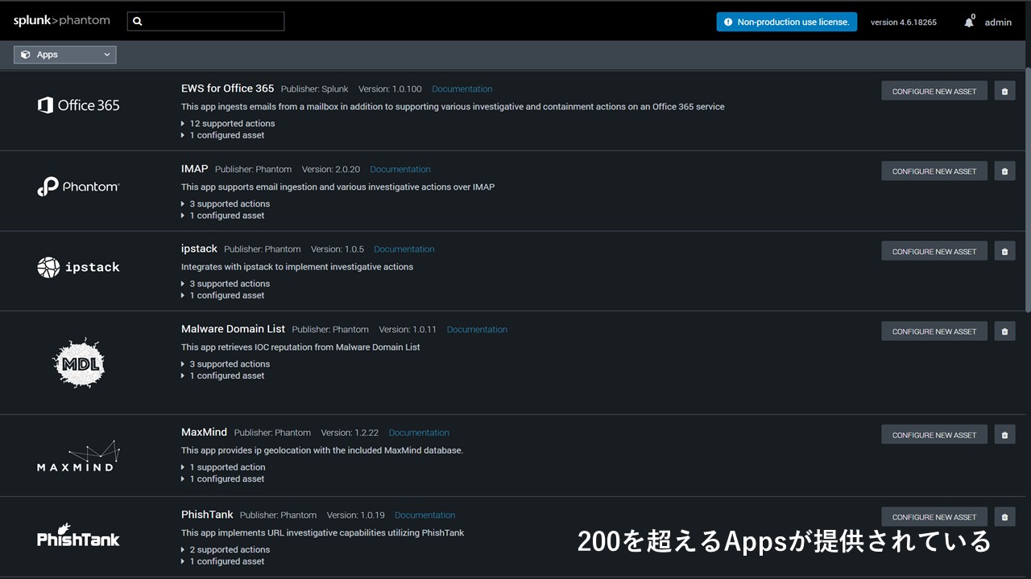Expand 2 supported actions under PhishTank
This screenshot has height=579, width=1031.
226,549
